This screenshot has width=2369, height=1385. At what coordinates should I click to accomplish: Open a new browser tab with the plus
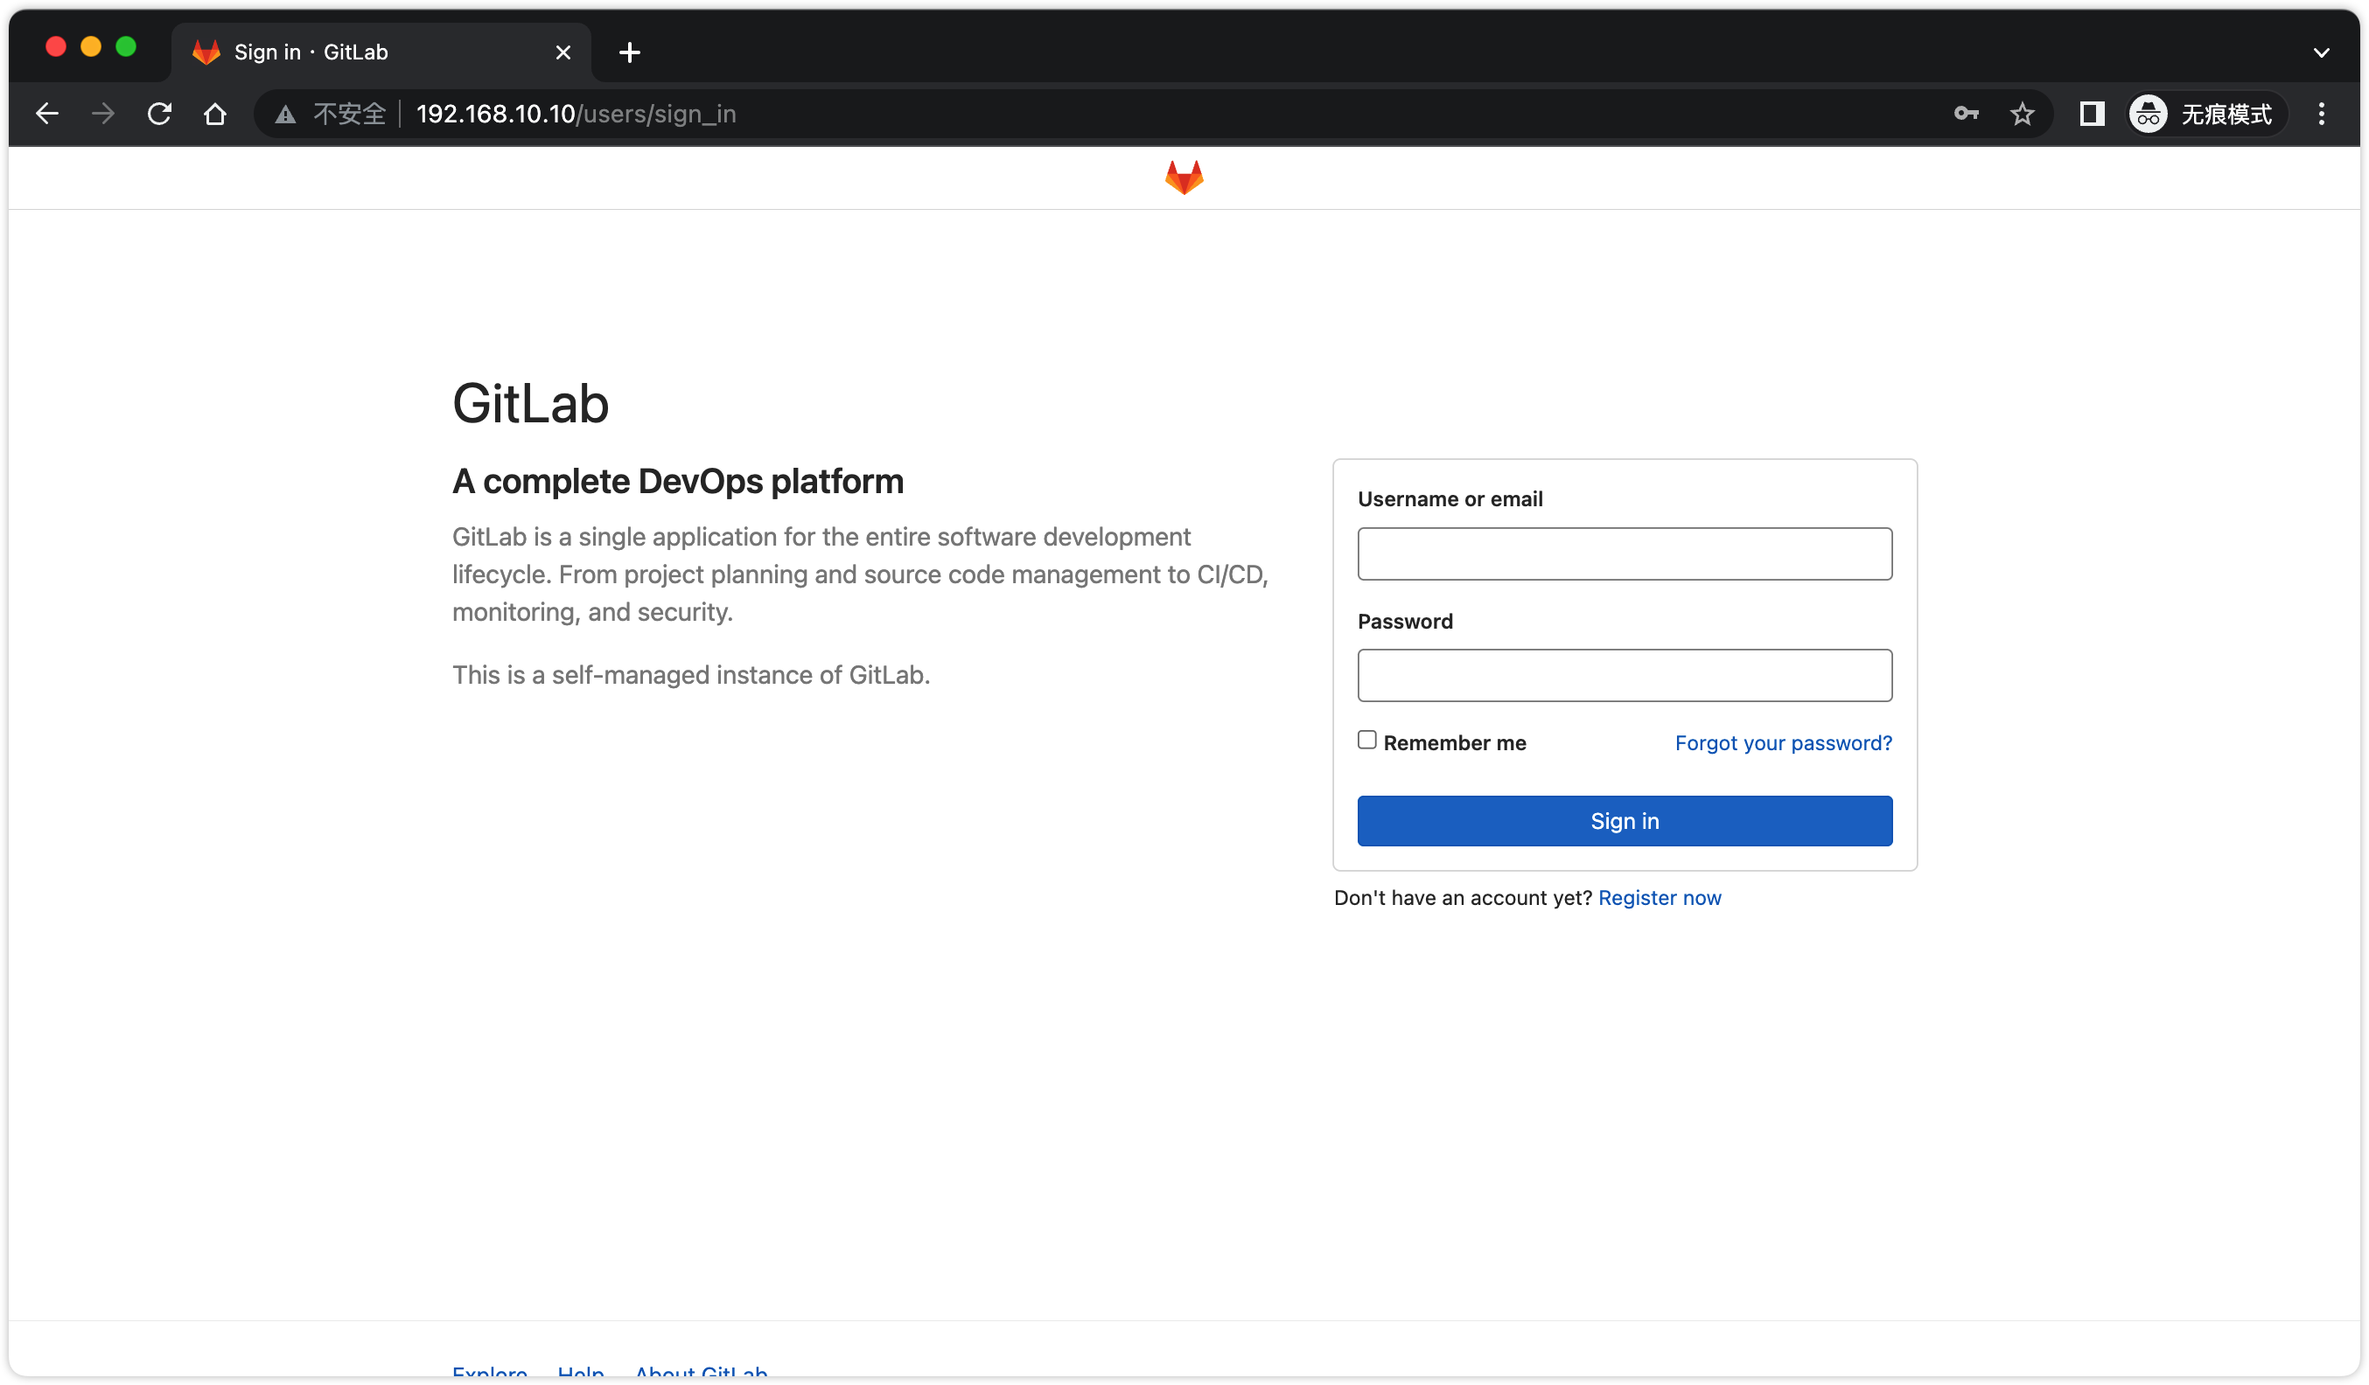[629, 52]
